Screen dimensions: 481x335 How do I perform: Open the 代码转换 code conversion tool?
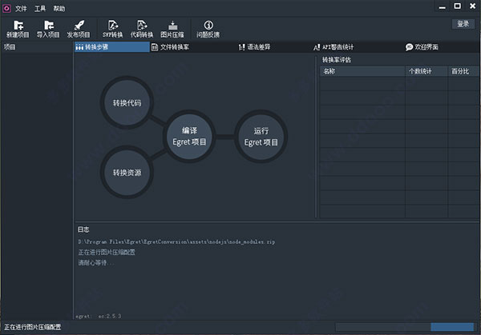(142, 29)
